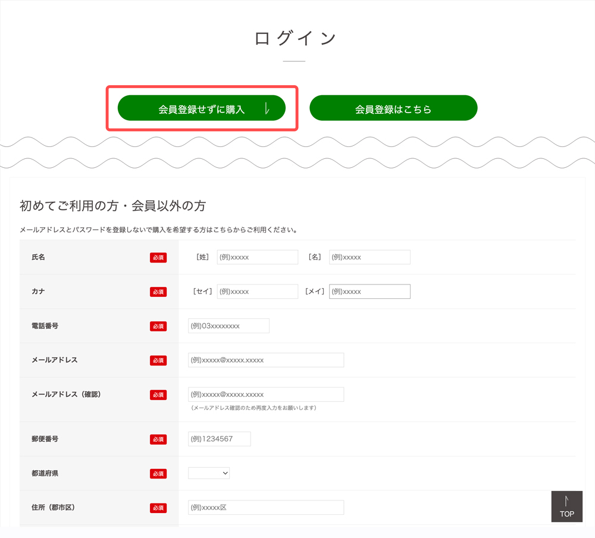Select the 郵便番号 postal code field
Image resolution: width=595 pixels, height=538 pixels.
219,439
